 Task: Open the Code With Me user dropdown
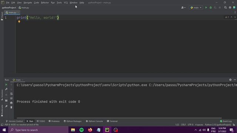[183, 7]
